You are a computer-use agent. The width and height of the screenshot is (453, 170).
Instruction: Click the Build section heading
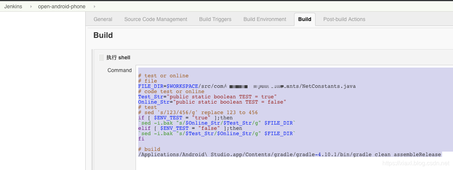coord(103,35)
